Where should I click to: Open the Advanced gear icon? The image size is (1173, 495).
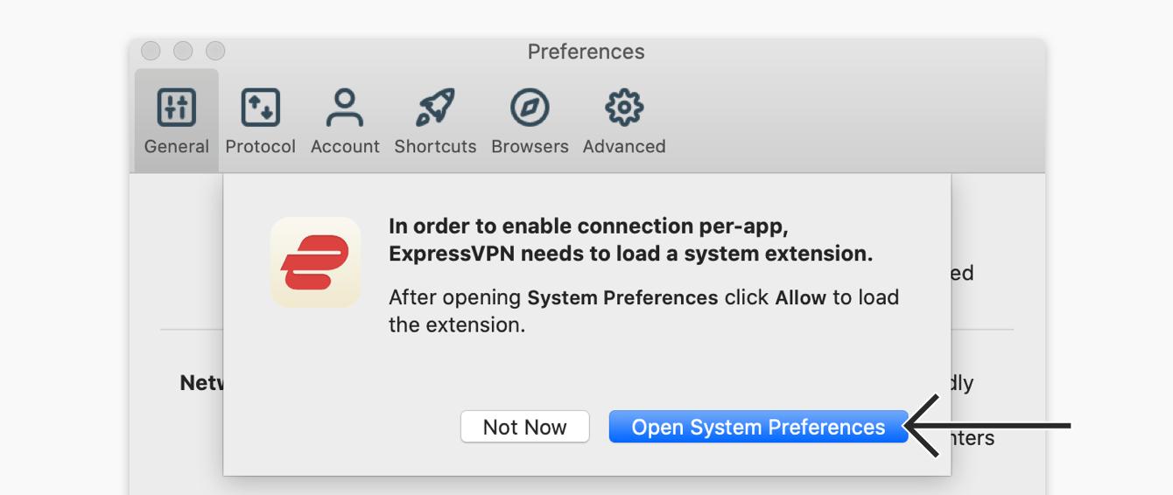coord(624,108)
